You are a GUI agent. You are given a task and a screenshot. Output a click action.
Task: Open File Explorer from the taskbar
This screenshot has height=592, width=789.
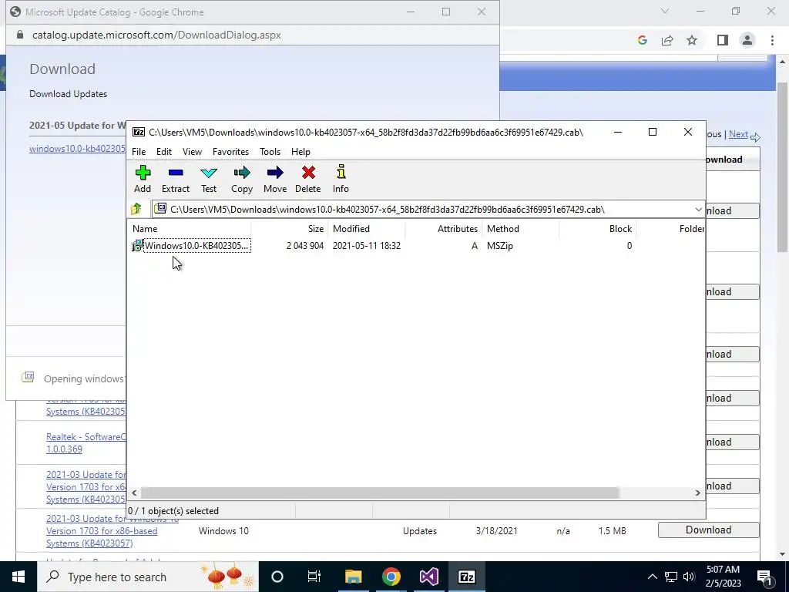click(353, 577)
